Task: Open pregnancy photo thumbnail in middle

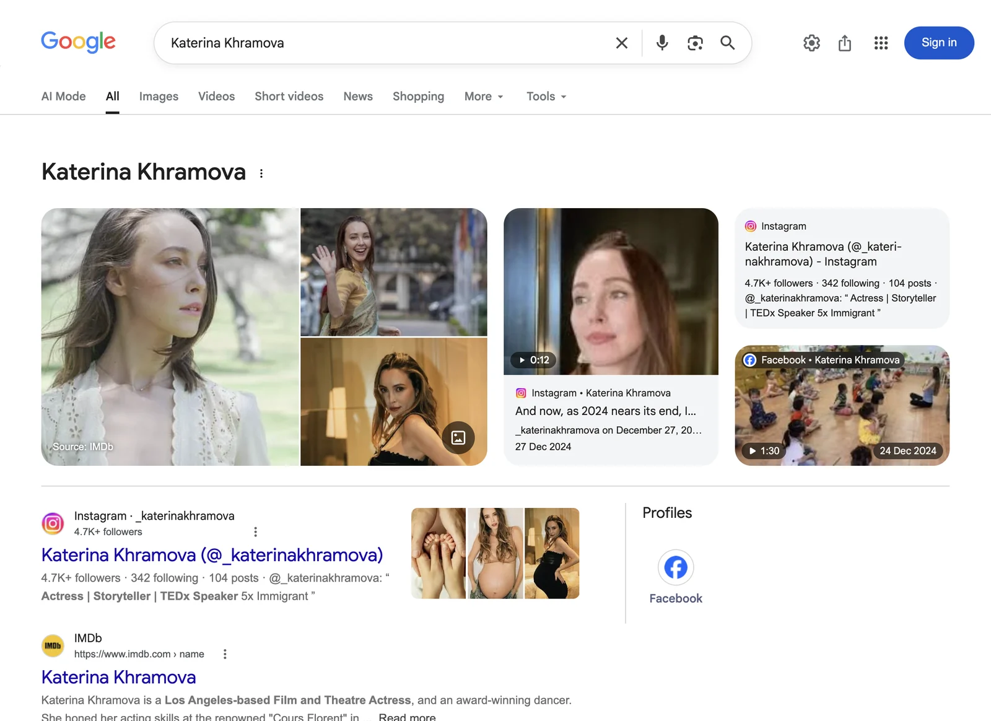Action: [x=495, y=553]
